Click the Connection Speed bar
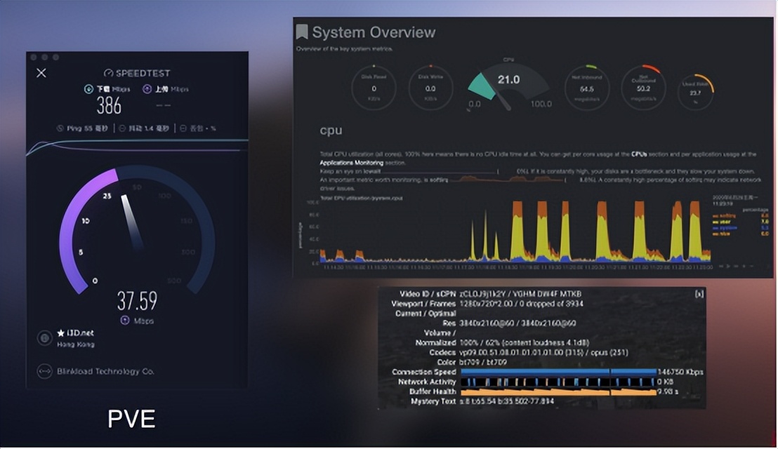Viewport: 778px width, 449px height. tap(558, 372)
